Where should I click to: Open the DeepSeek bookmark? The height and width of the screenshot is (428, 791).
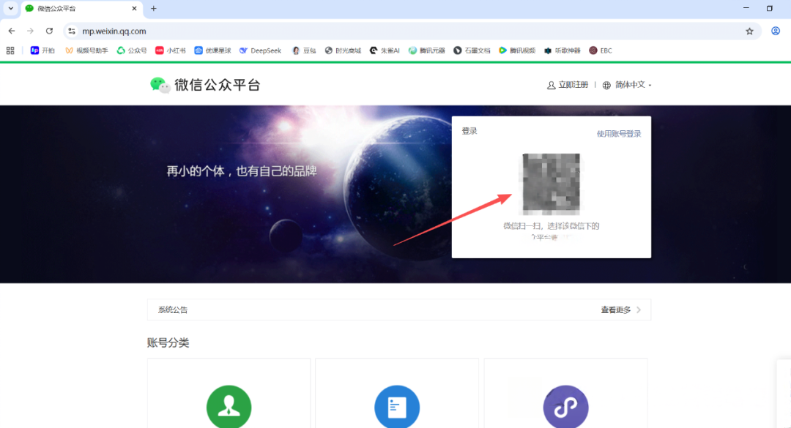[x=260, y=50]
